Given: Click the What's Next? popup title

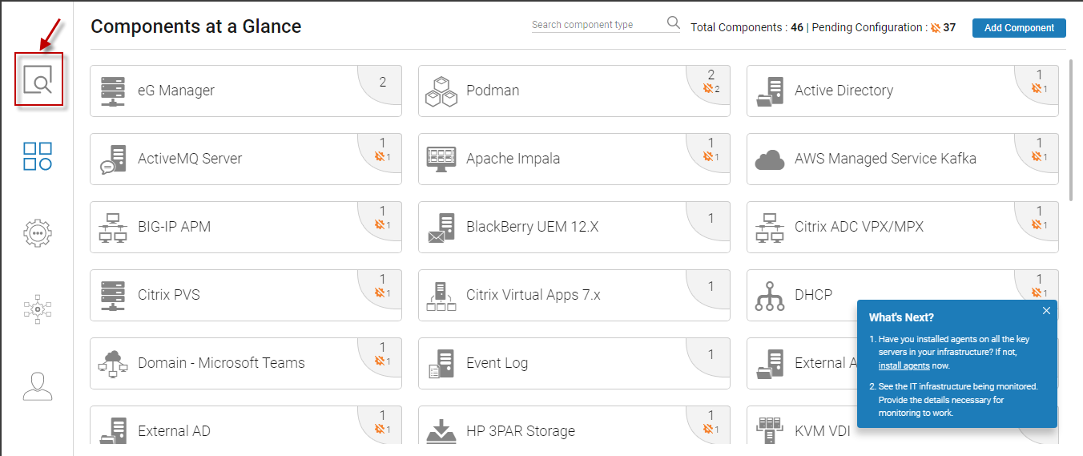Looking at the screenshot, I should pyautogui.click(x=901, y=317).
